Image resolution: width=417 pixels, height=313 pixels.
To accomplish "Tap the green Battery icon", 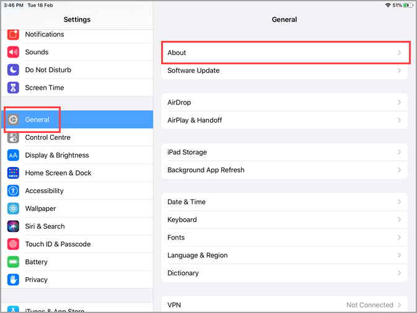I will point(13,262).
